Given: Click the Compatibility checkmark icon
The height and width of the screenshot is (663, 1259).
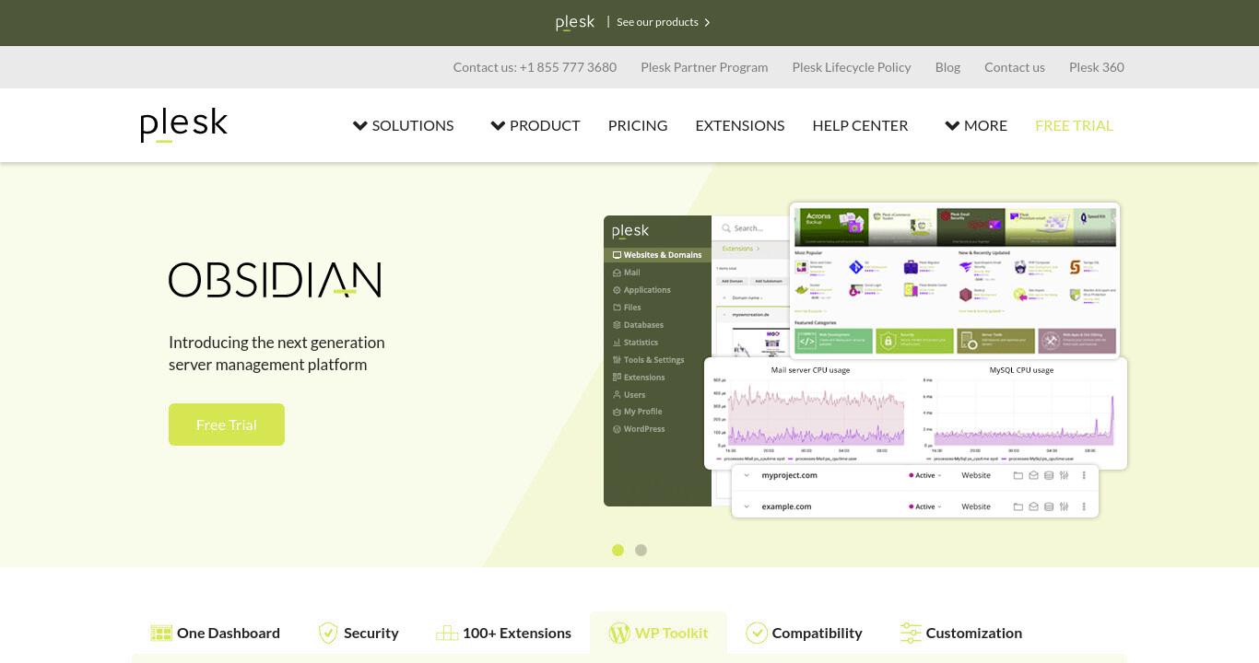Looking at the screenshot, I should (757, 633).
